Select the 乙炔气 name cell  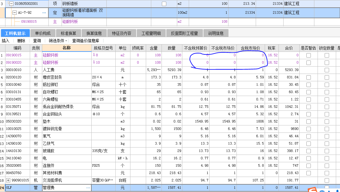(67, 143)
